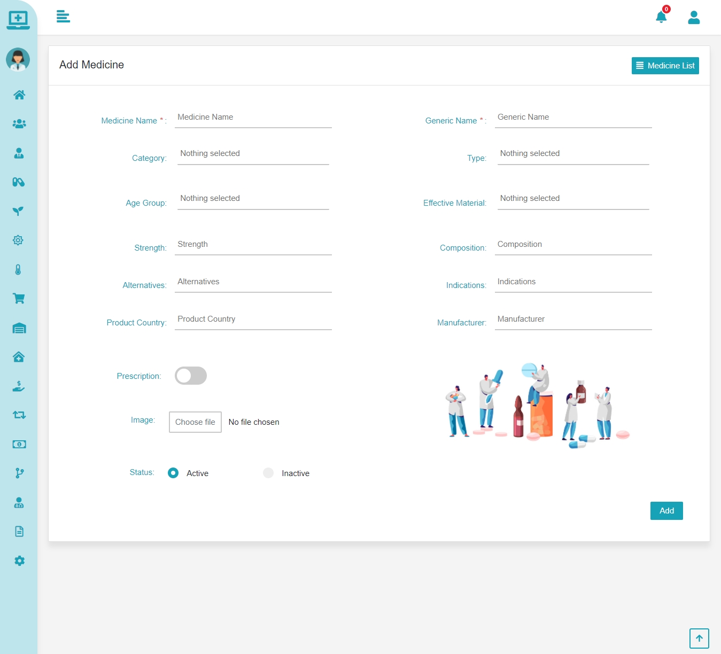Open the document report icon in the sidebar
The width and height of the screenshot is (721, 654).
coord(19,531)
